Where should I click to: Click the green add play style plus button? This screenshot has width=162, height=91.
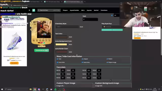112,30
